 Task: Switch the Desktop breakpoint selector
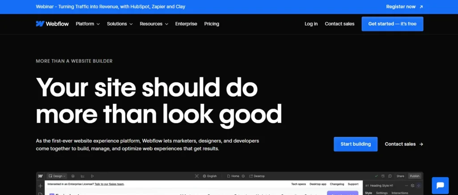tap(257, 176)
